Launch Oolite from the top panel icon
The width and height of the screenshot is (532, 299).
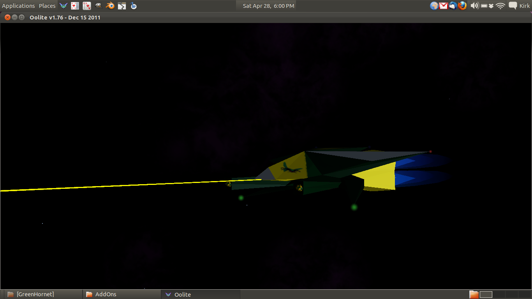click(63, 6)
